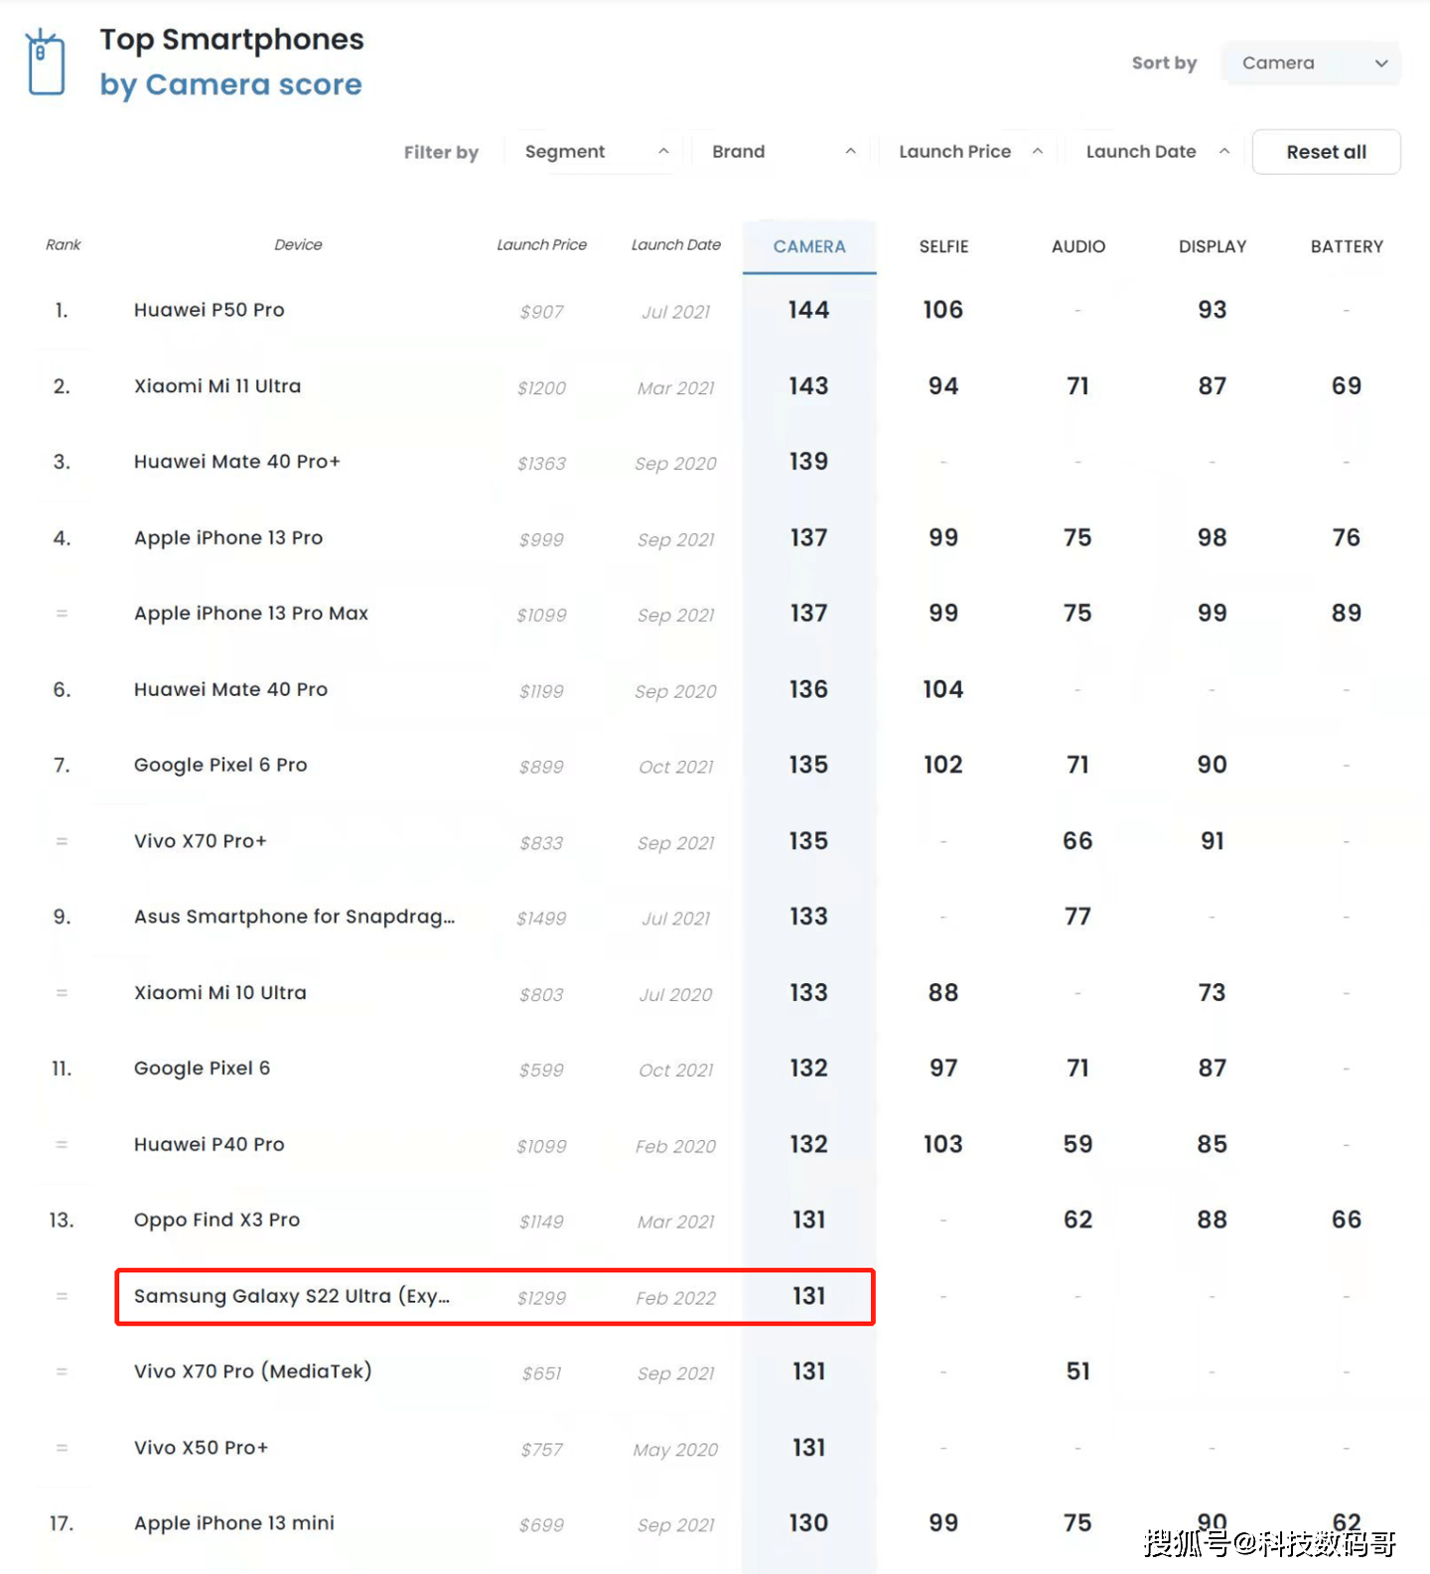Expand the Launch Price filter
1430x1574 pixels.
tap(969, 152)
